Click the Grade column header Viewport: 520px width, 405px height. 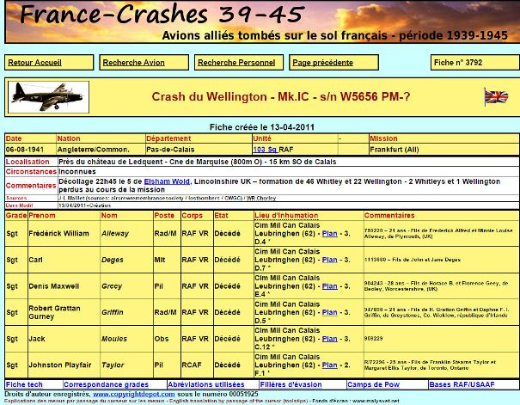[x=16, y=216]
